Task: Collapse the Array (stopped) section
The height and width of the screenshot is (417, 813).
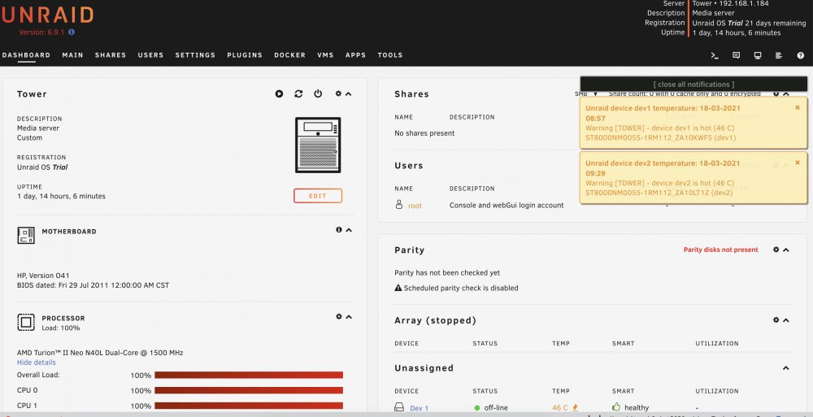Action: 786,320
